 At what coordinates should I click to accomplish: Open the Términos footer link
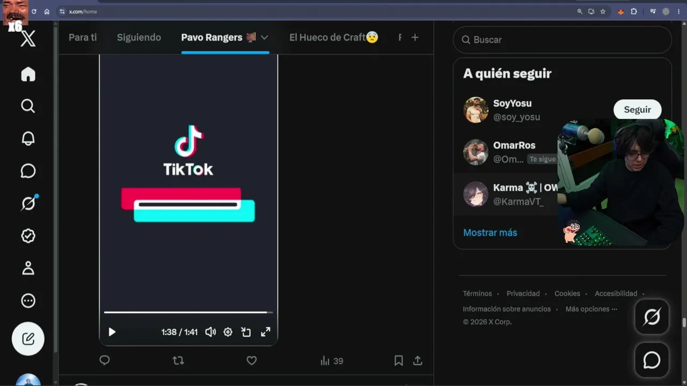[477, 293]
